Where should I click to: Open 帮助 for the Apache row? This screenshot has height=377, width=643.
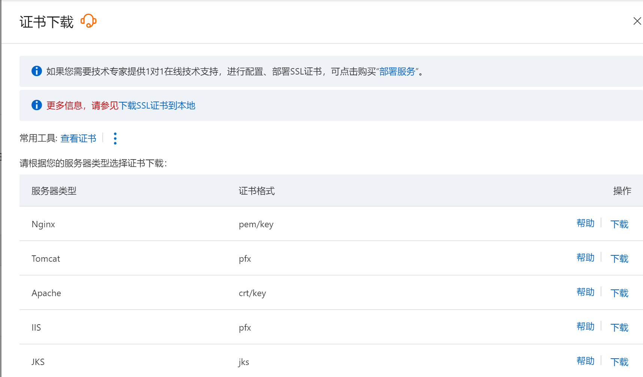(x=585, y=292)
